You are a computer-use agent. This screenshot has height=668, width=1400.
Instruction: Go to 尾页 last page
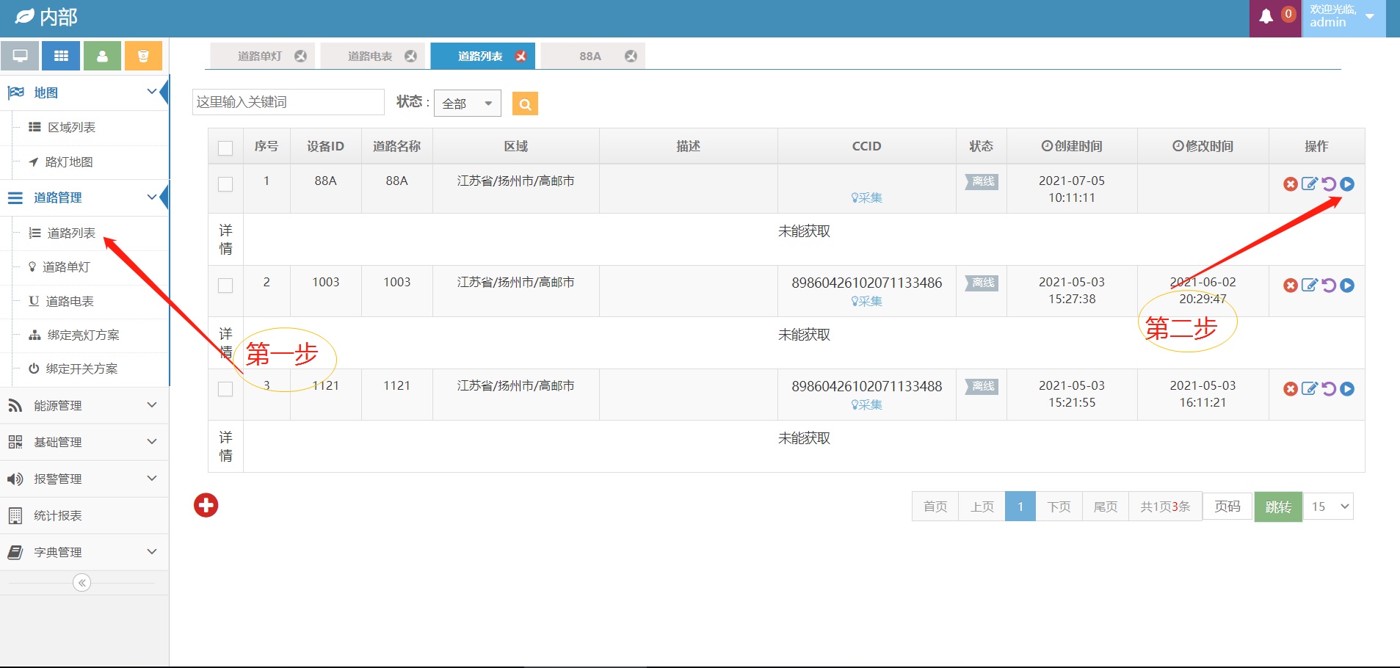(1106, 507)
